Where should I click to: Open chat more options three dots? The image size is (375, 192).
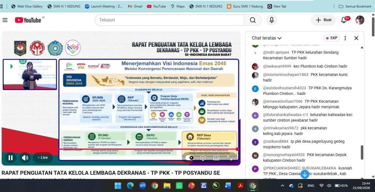point(345,38)
